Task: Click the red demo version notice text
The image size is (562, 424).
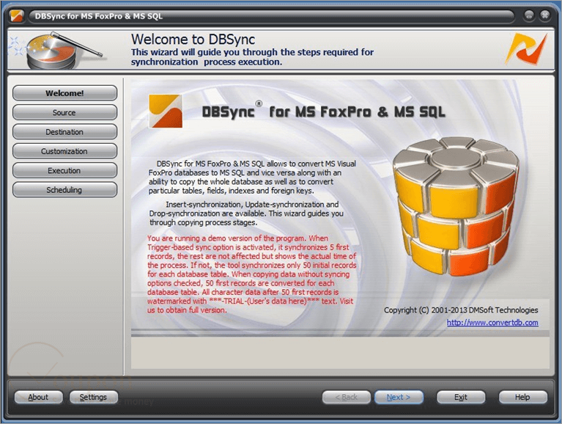Action: 251,274
